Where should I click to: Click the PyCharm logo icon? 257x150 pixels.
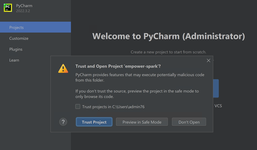tap(8, 8)
